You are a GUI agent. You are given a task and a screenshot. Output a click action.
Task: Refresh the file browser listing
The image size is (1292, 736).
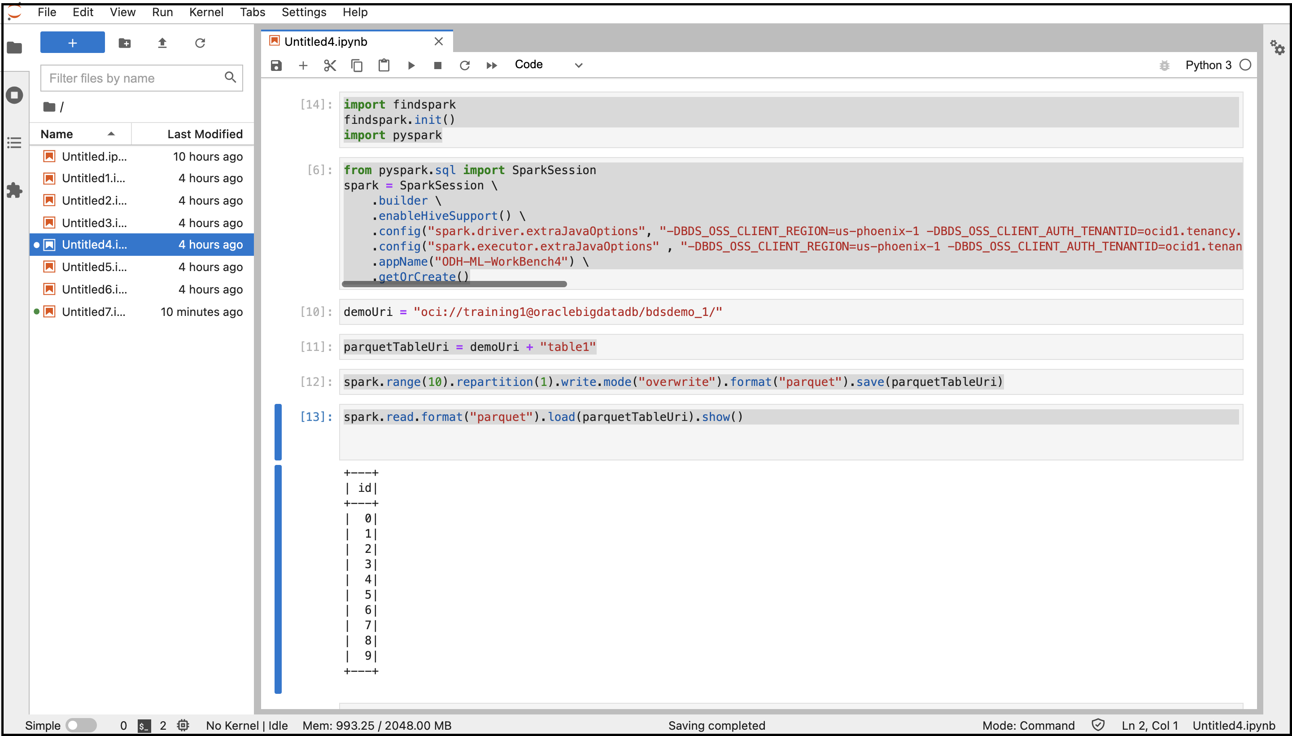pyautogui.click(x=200, y=43)
